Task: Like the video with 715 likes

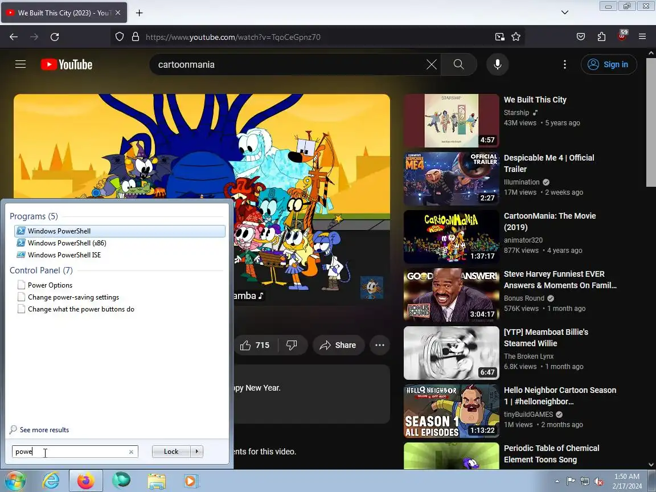Action: (255, 345)
